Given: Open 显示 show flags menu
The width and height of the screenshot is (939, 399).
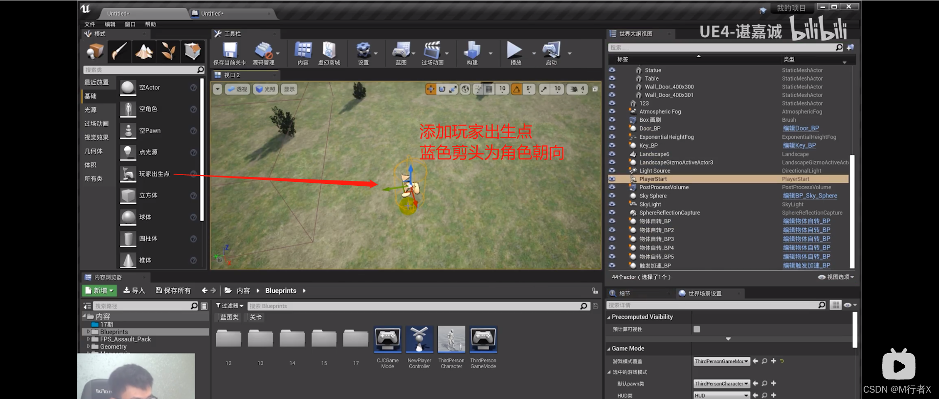Looking at the screenshot, I should point(289,89).
